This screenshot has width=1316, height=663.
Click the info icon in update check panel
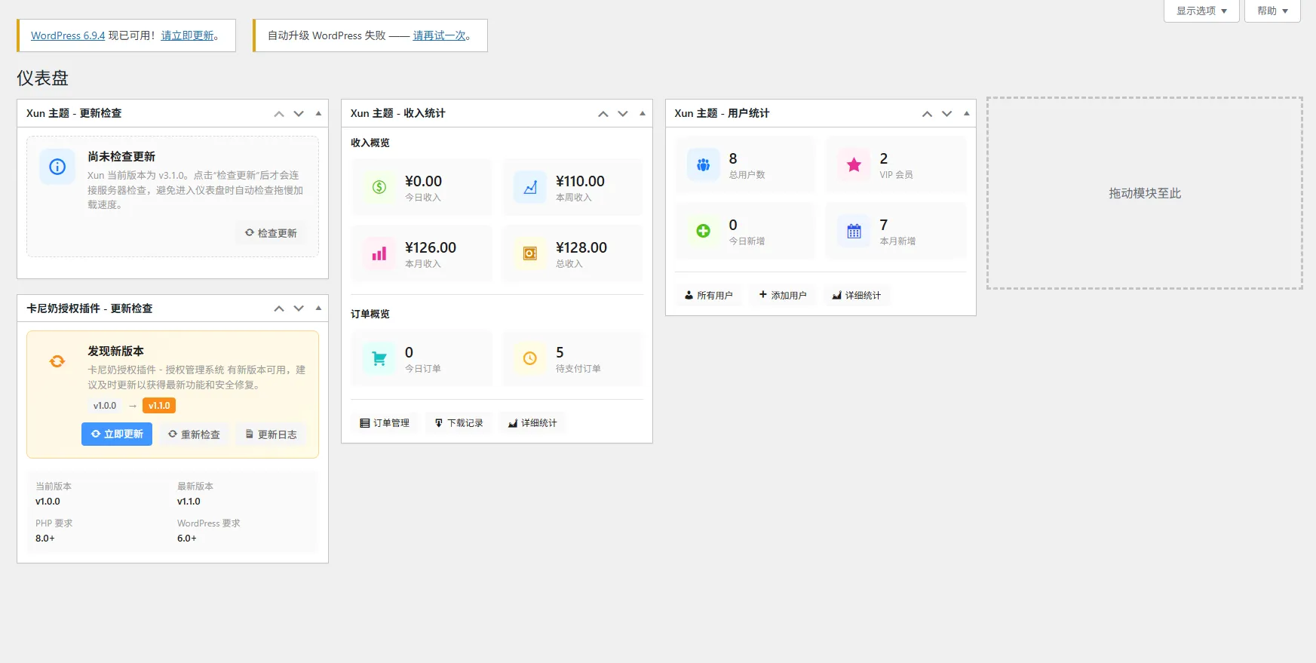tap(57, 167)
